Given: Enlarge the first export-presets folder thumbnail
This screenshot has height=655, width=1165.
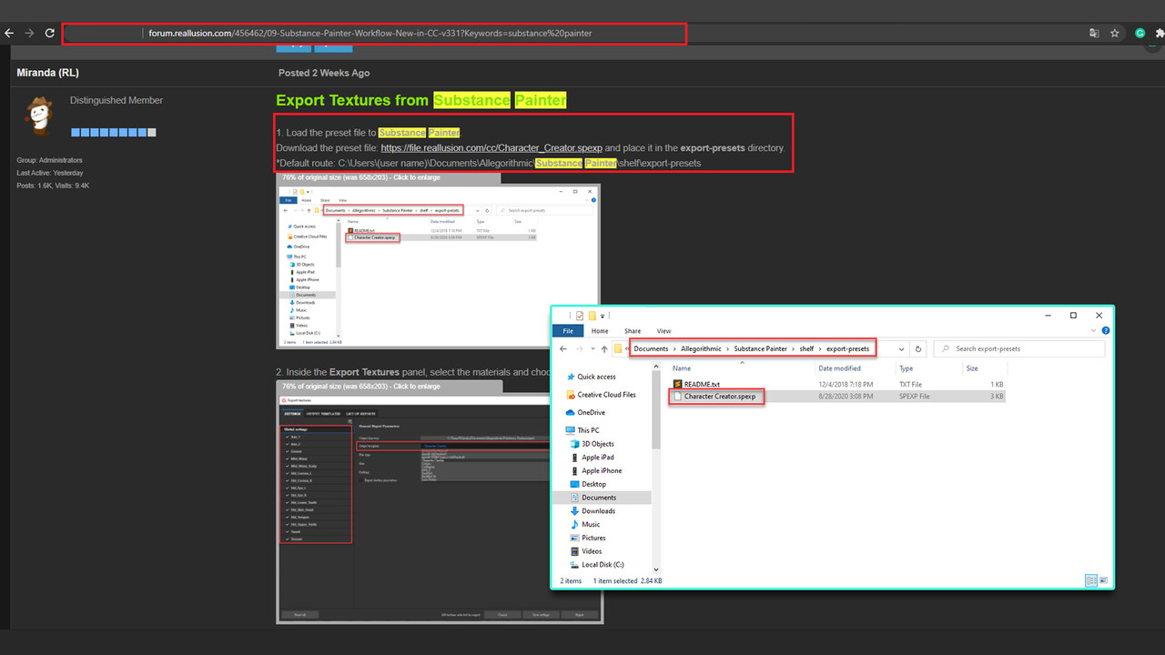Looking at the screenshot, I should click(438, 266).
